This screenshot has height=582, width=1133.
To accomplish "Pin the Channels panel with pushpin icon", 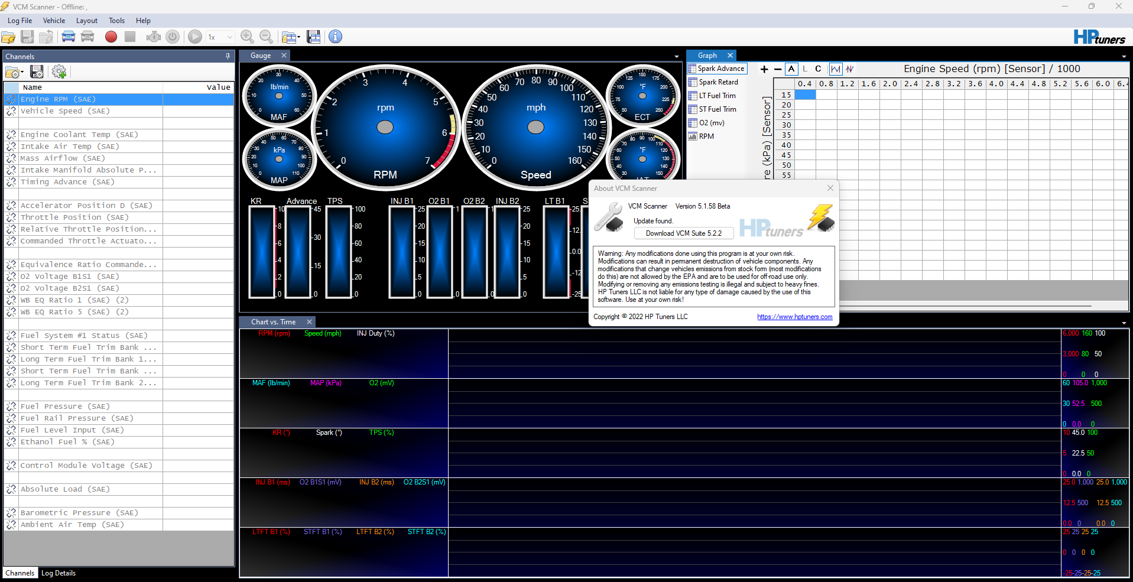I will [228, 56].
